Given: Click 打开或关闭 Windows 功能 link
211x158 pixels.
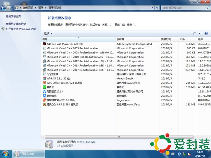Looking at the screenshot, I should [x=20, y=29].
